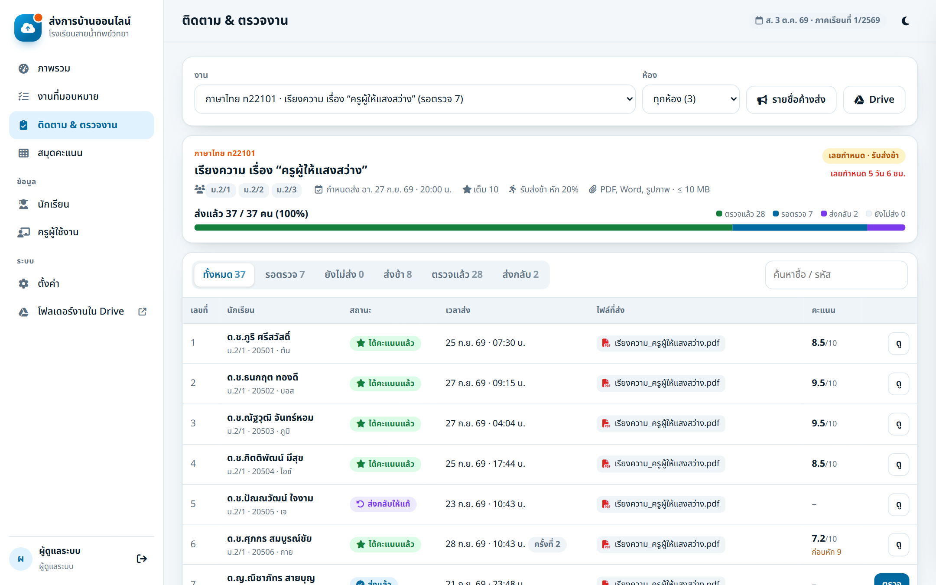Click external link icon beside Drive folder
Screen dimensions: 936x585
point(142,312)
